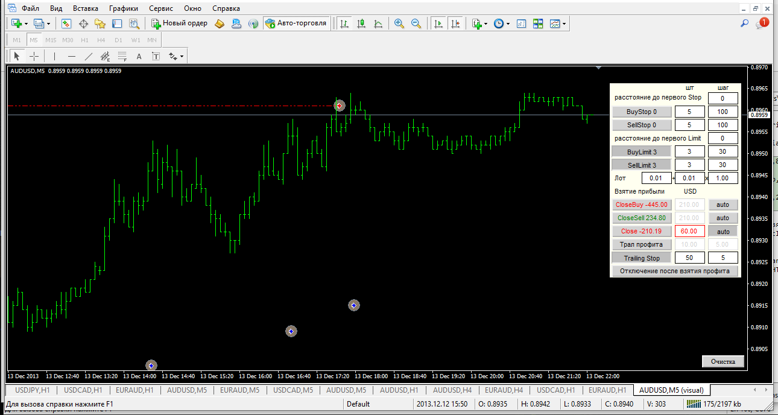
Task: Click the Новый ордер button
Action: pos(179,24)
